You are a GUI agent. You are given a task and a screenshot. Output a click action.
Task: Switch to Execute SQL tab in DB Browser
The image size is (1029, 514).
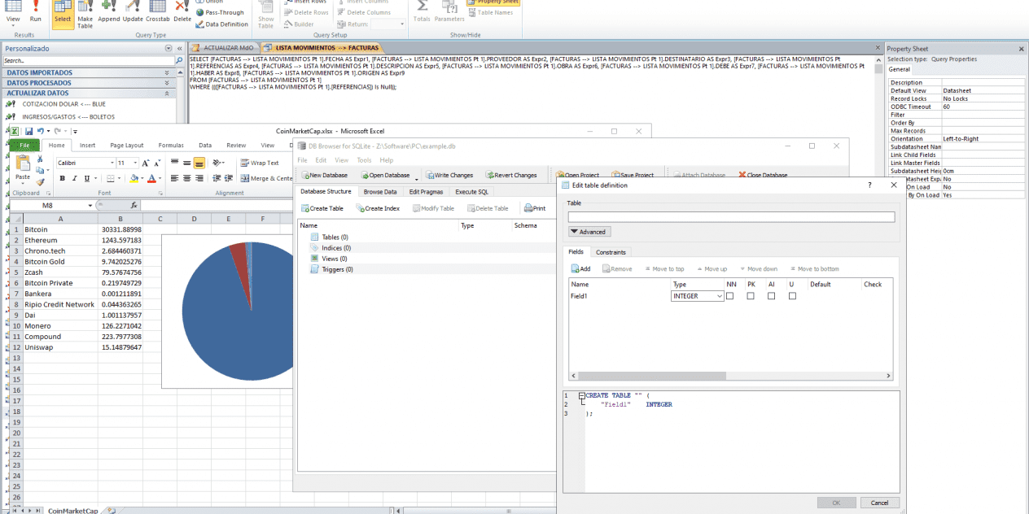click(472, 192)
